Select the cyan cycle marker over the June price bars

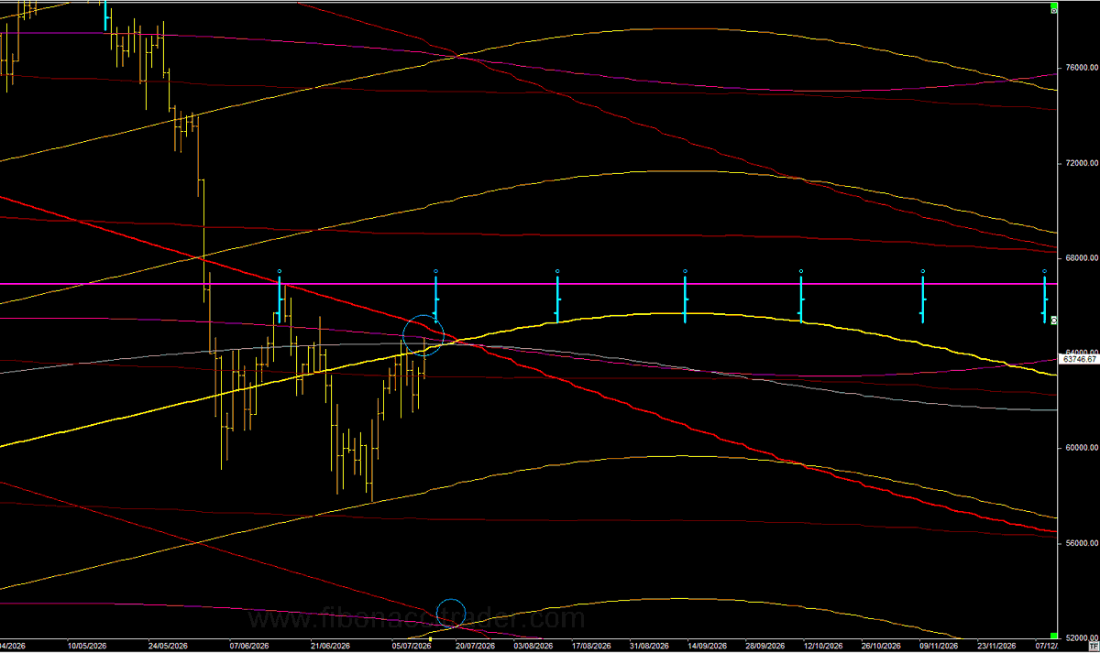(x=280, y=295)
